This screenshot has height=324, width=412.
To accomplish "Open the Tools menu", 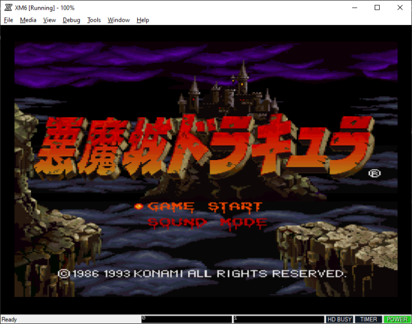I will (x=94, y=20).
